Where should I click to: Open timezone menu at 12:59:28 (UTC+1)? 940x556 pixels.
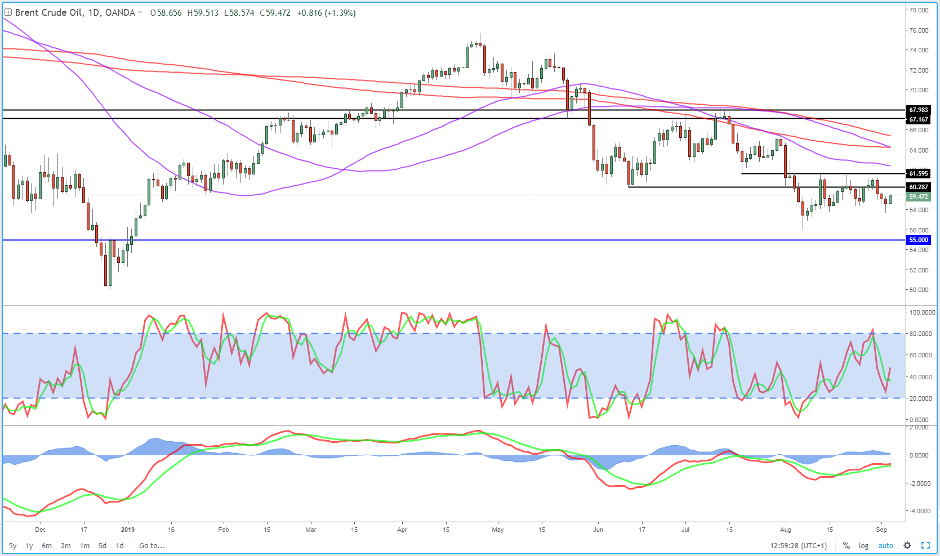[x=799, y=545]
